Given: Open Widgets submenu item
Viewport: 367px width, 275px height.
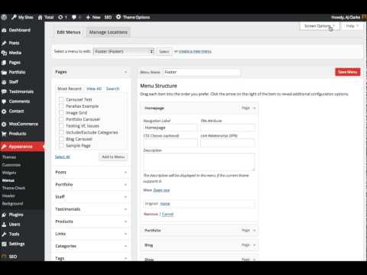Looking at the screenshot, I should [x=9, y=173].
